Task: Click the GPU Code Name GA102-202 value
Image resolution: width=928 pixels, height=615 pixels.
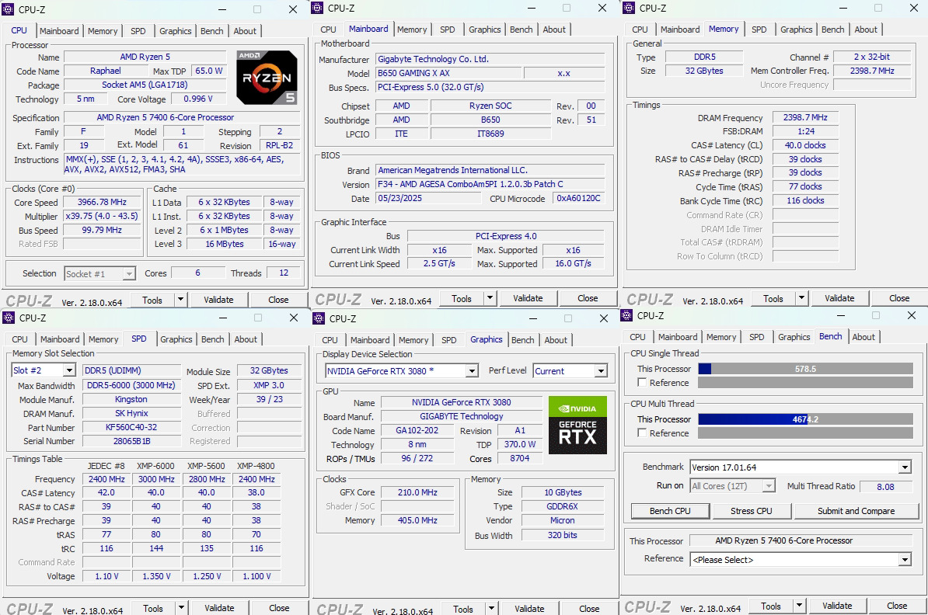Action: 417,430
